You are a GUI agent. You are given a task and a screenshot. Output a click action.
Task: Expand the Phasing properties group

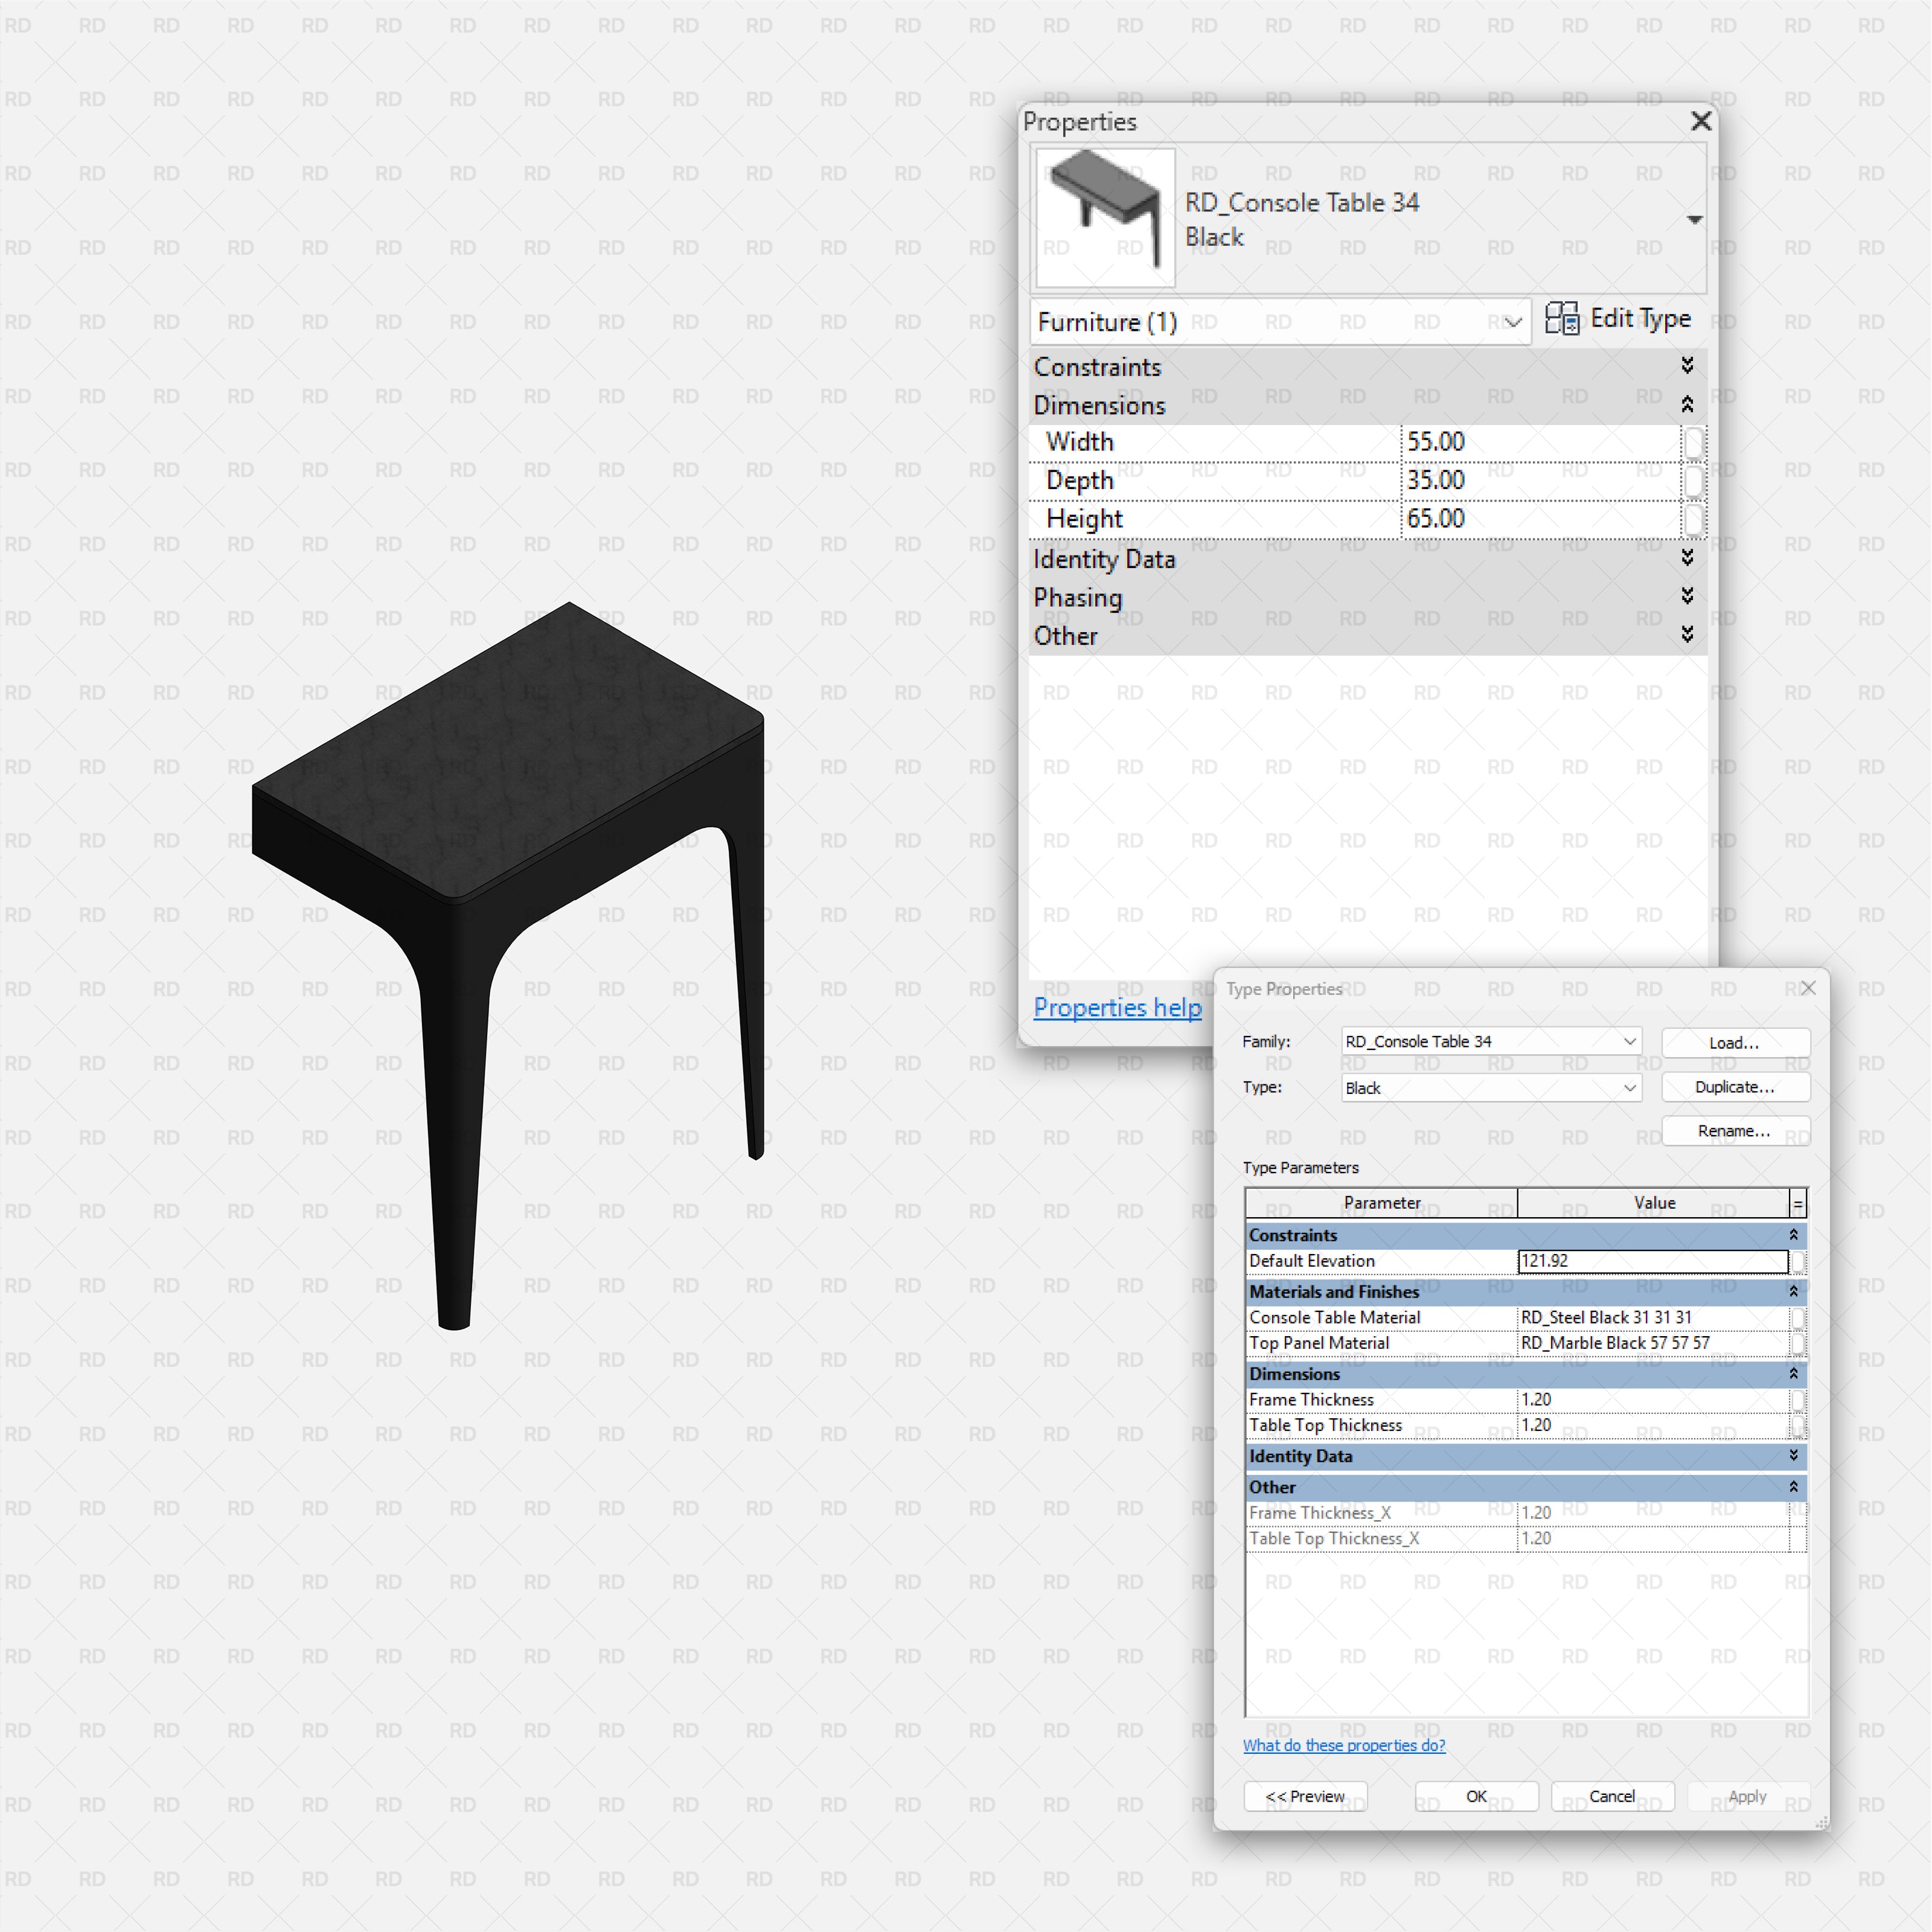(1687, 597)
